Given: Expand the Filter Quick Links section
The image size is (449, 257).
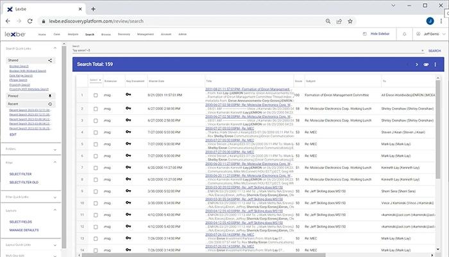Looking at the screenshot, I should coord(55,197).
